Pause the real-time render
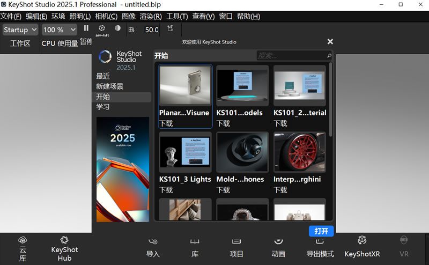Screen dimensions: 429x265 (x=86, y=28)
